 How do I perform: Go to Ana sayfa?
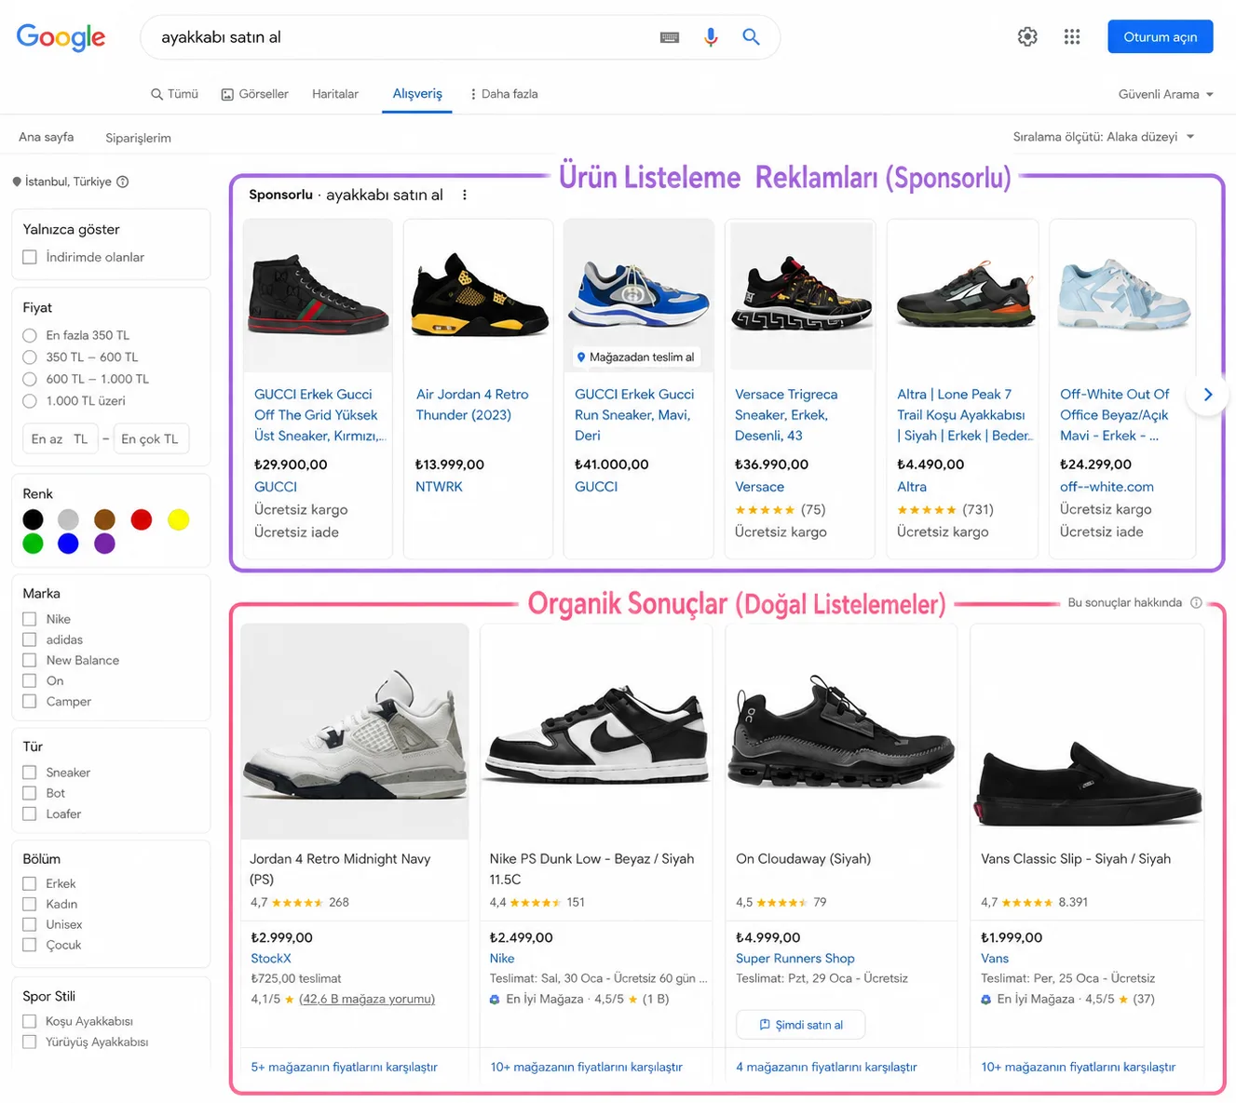47,137
